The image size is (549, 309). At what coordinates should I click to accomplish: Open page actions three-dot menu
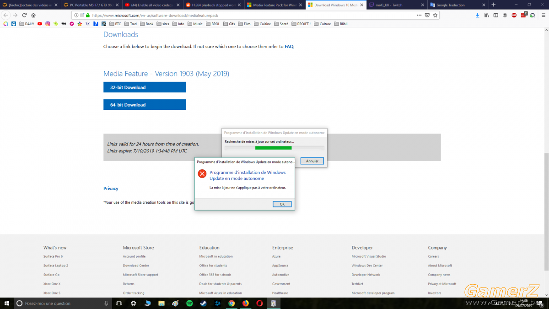click(419, 15)
